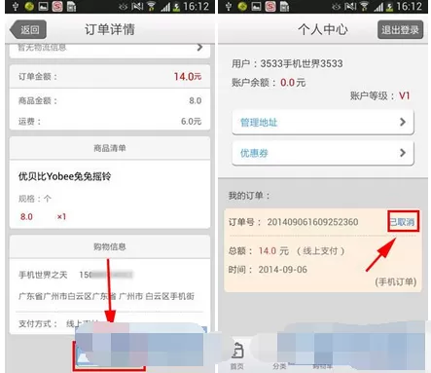Tap the (手机订单) label on order card
Viewport: 431px width, 373px height.
point(396,281)
